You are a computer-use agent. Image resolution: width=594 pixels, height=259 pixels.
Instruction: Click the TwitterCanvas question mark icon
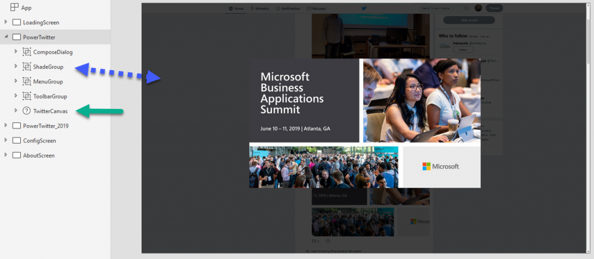(x=27, y=111)
